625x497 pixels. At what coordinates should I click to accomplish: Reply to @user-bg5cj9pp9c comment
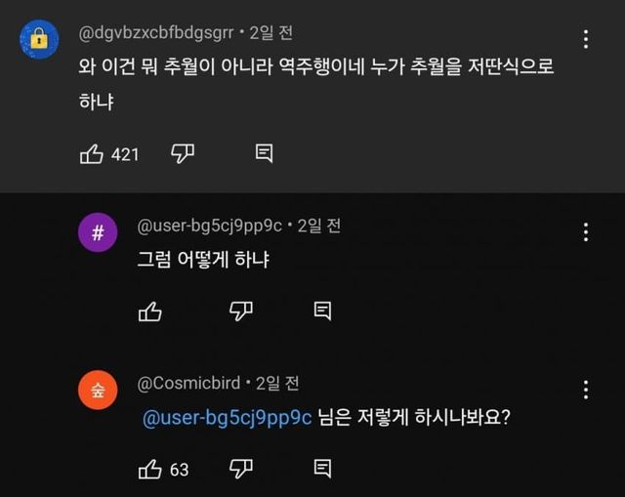(322, 311)
